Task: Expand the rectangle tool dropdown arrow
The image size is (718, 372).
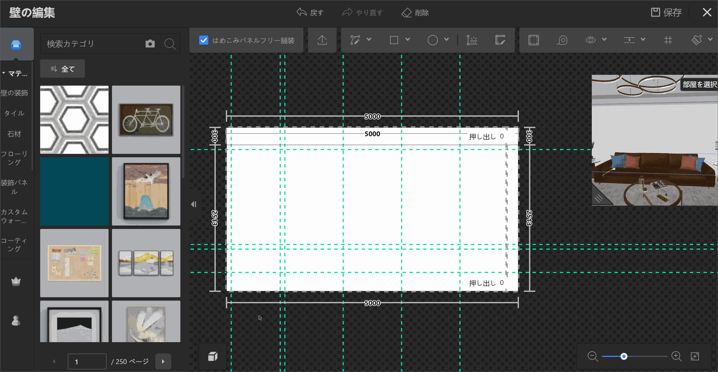Action: pos(408,40)
